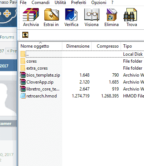Open the Utilità menu
The height and width of the screenshot is (166, 144).
[60, 3]
